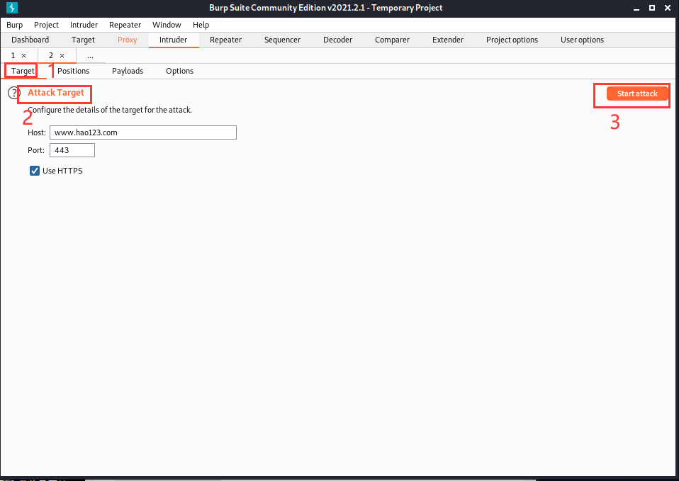The image size is (679, 481).
Task: Open the User options tab
Action: tap(582, 40)
